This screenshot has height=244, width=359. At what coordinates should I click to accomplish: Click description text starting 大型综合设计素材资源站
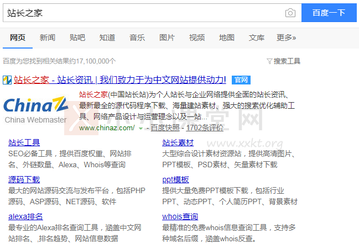[228, 159]
